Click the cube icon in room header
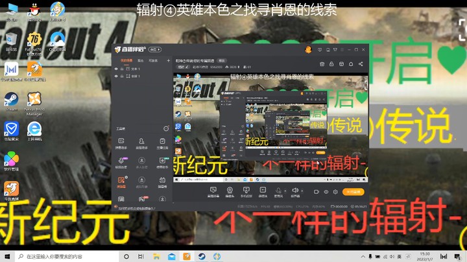The image size is (467, 262). pos(341,64)
